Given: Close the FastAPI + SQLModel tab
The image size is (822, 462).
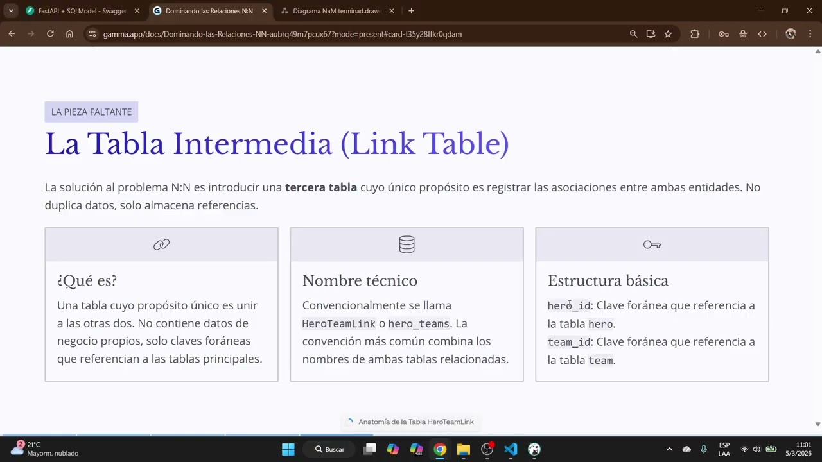Looking at the screenshot, I should point(137,11).
